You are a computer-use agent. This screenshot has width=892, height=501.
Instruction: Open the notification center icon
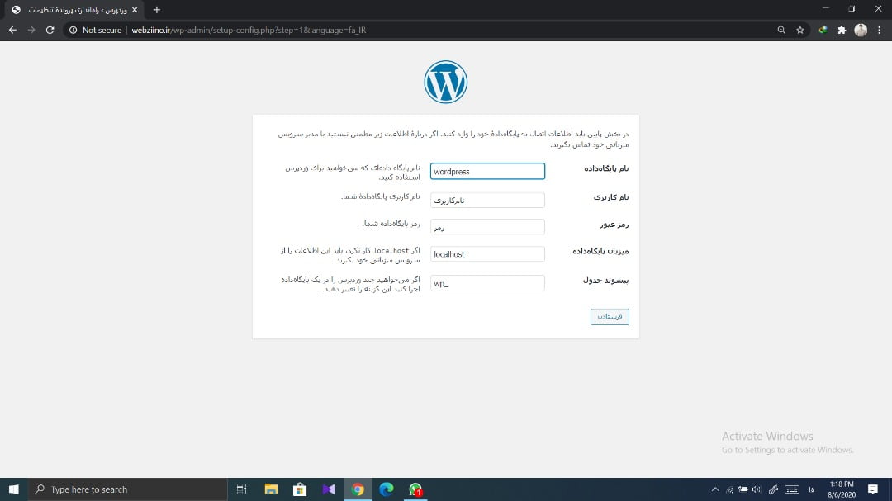(x=873, y=489)
